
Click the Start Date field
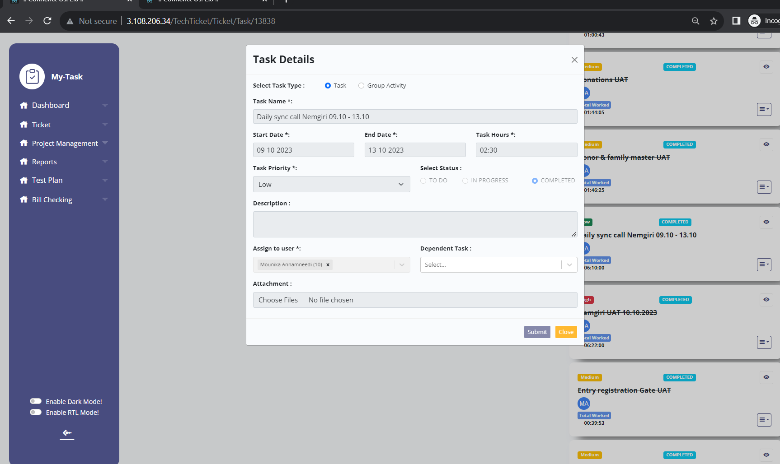(304, 150)
